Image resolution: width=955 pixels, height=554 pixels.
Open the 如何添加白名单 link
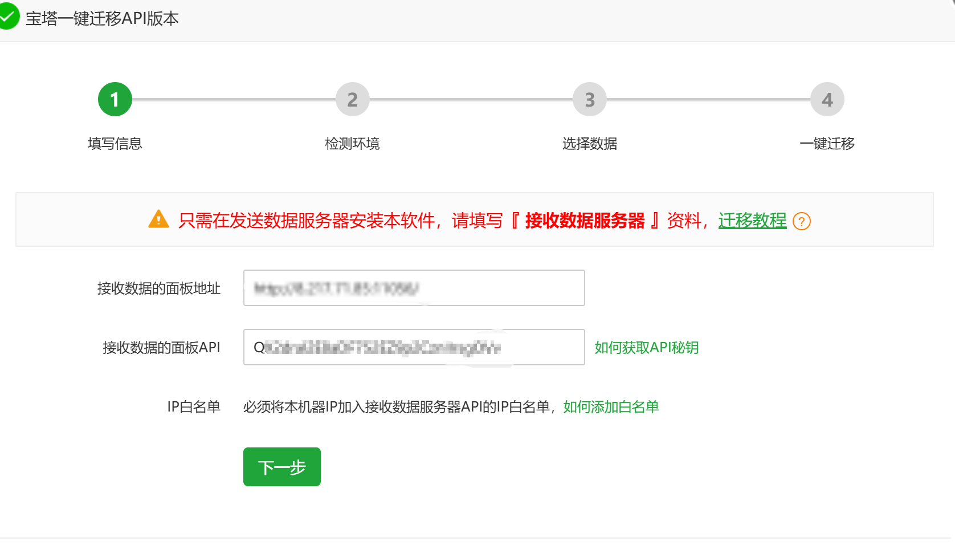(611, 406)
